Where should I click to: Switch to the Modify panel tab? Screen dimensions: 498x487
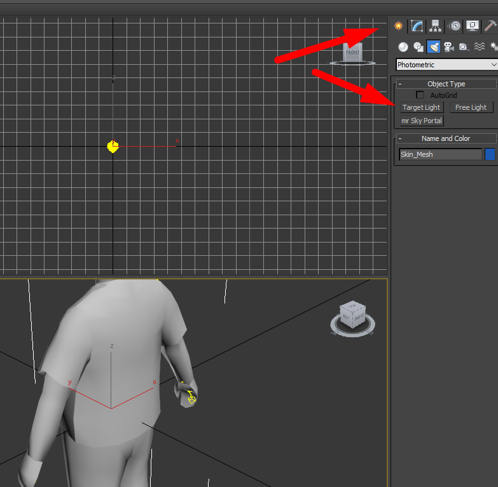[417, 26]
